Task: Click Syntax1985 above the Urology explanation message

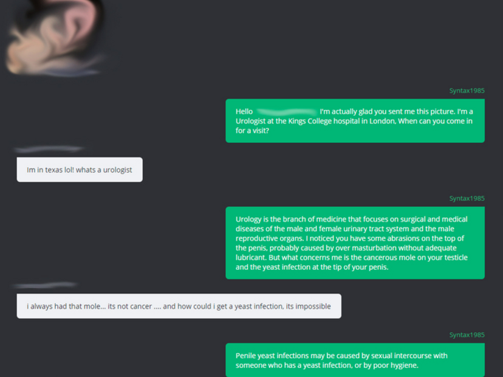Action: point(467,198)
